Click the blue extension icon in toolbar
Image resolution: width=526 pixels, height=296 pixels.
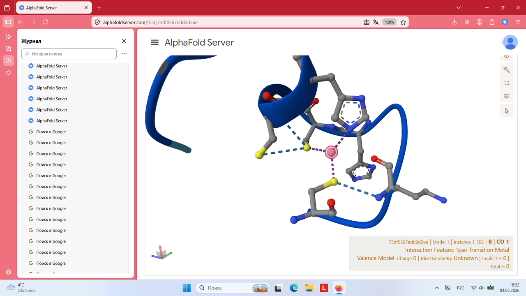point(505,22)
